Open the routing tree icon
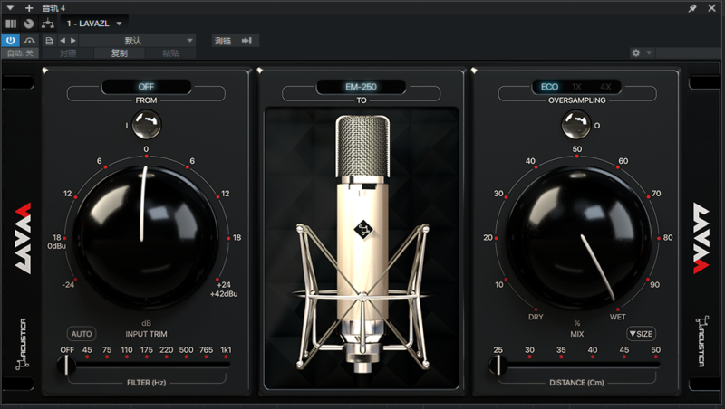 tap(48, 23)
